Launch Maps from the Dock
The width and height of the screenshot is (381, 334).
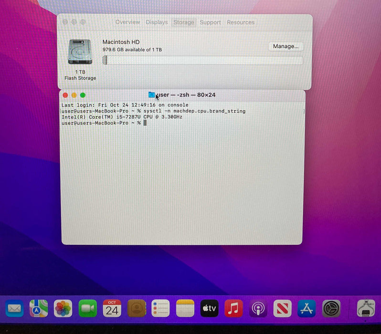(39, 309)
